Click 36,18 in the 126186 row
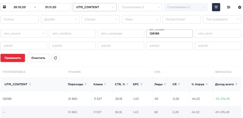Screen dimensions: 243x118 [119, 99]
